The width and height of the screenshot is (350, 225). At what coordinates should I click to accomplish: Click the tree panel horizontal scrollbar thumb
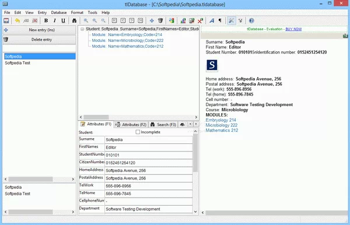96,117
